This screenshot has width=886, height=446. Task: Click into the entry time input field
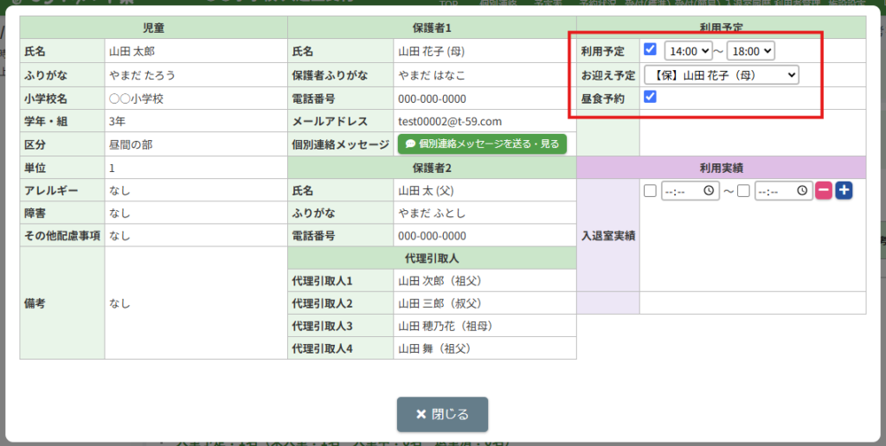point(682,191)
